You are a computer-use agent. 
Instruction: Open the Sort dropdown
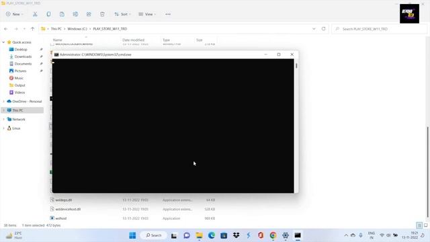(x=122, y=14)
